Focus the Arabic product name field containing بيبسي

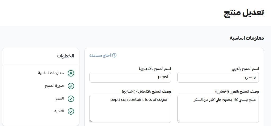[218, 77]
